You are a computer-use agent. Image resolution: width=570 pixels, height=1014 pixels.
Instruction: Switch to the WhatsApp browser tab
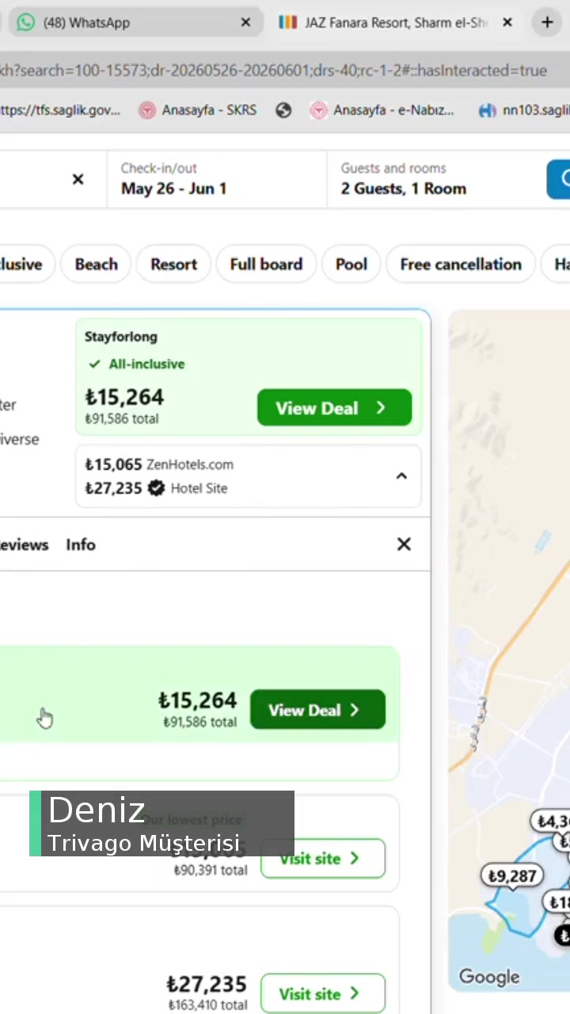point(135,22)
